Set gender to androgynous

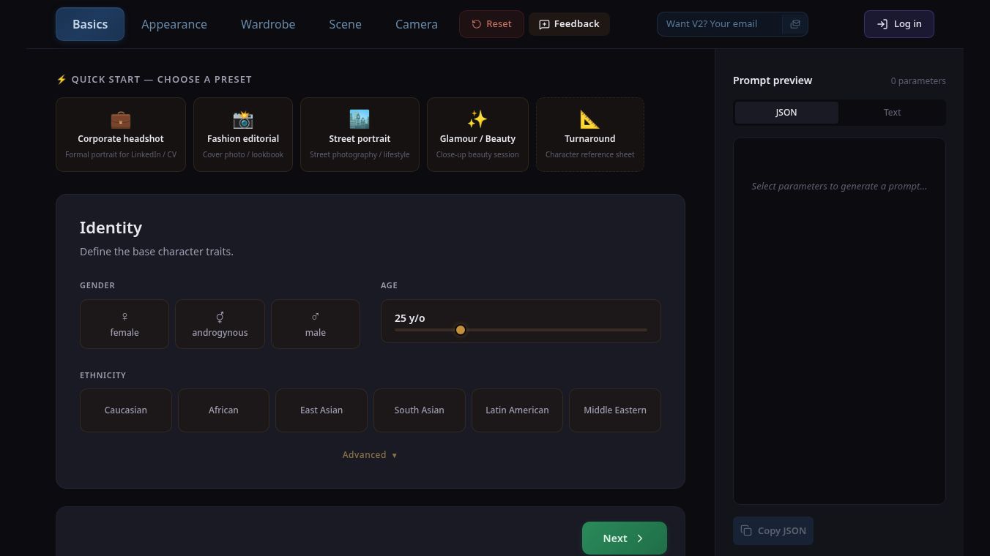click(x=220, y=324)
